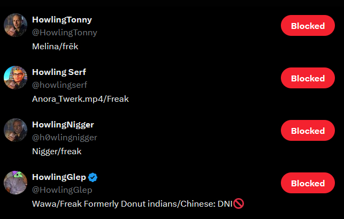Unblock HowlingTonny via the Blocked button
This screenshot has width=344, height=219.
tap(308, 26)
